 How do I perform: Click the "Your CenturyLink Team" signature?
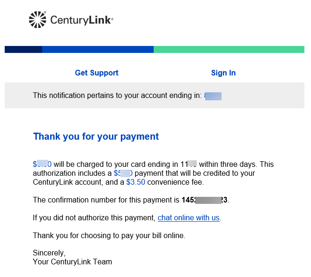[x=72, y=262]
